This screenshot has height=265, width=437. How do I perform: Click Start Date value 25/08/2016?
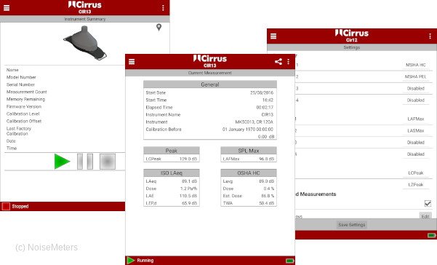(262, 92)
